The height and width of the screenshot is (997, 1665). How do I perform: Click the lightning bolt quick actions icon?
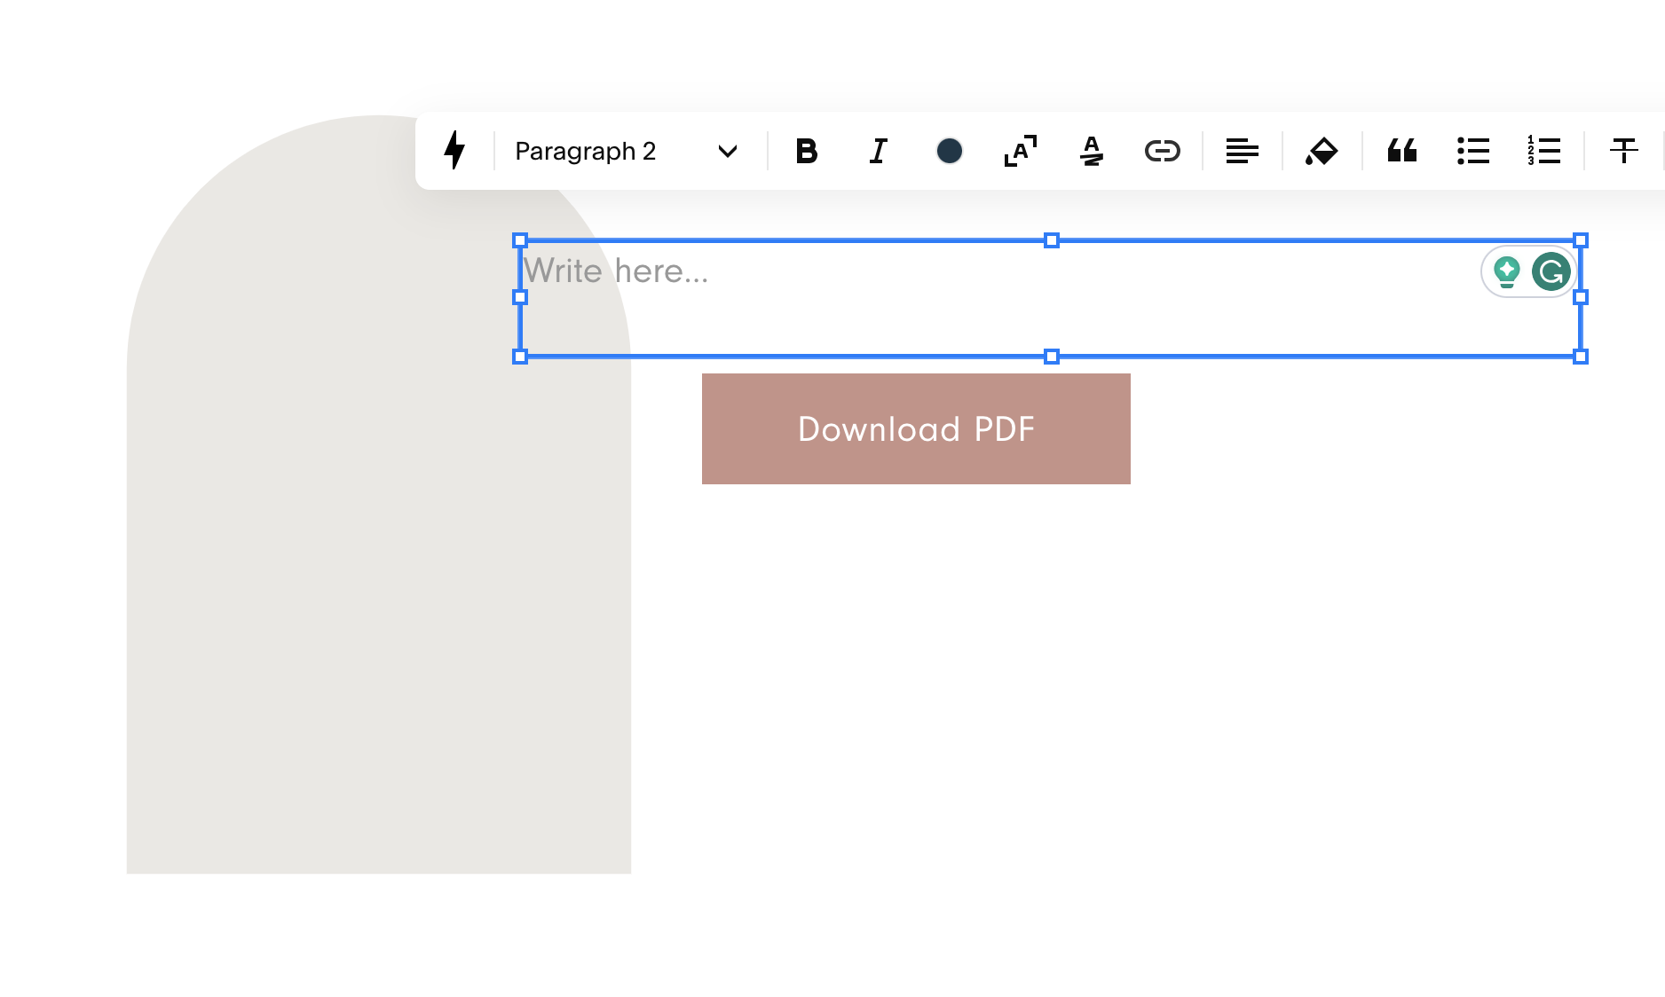(x=454, y=151)
